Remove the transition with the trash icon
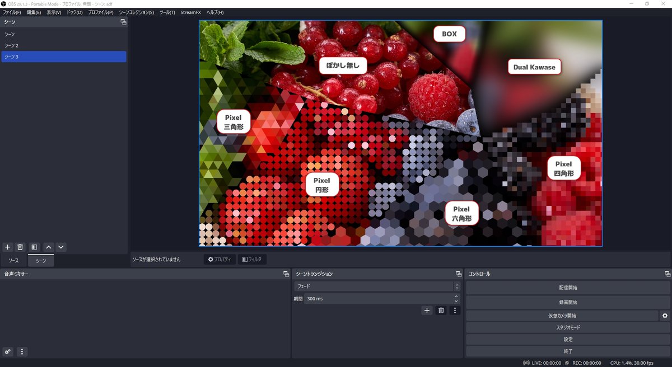Screen dimensions: 672x367 pos(441,310)
